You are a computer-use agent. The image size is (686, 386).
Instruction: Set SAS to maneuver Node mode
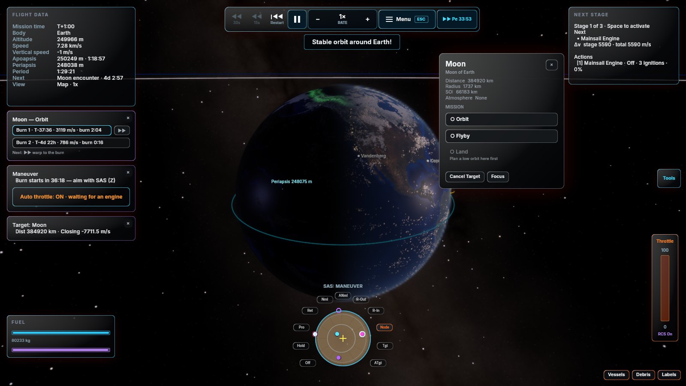click(385, 327)
